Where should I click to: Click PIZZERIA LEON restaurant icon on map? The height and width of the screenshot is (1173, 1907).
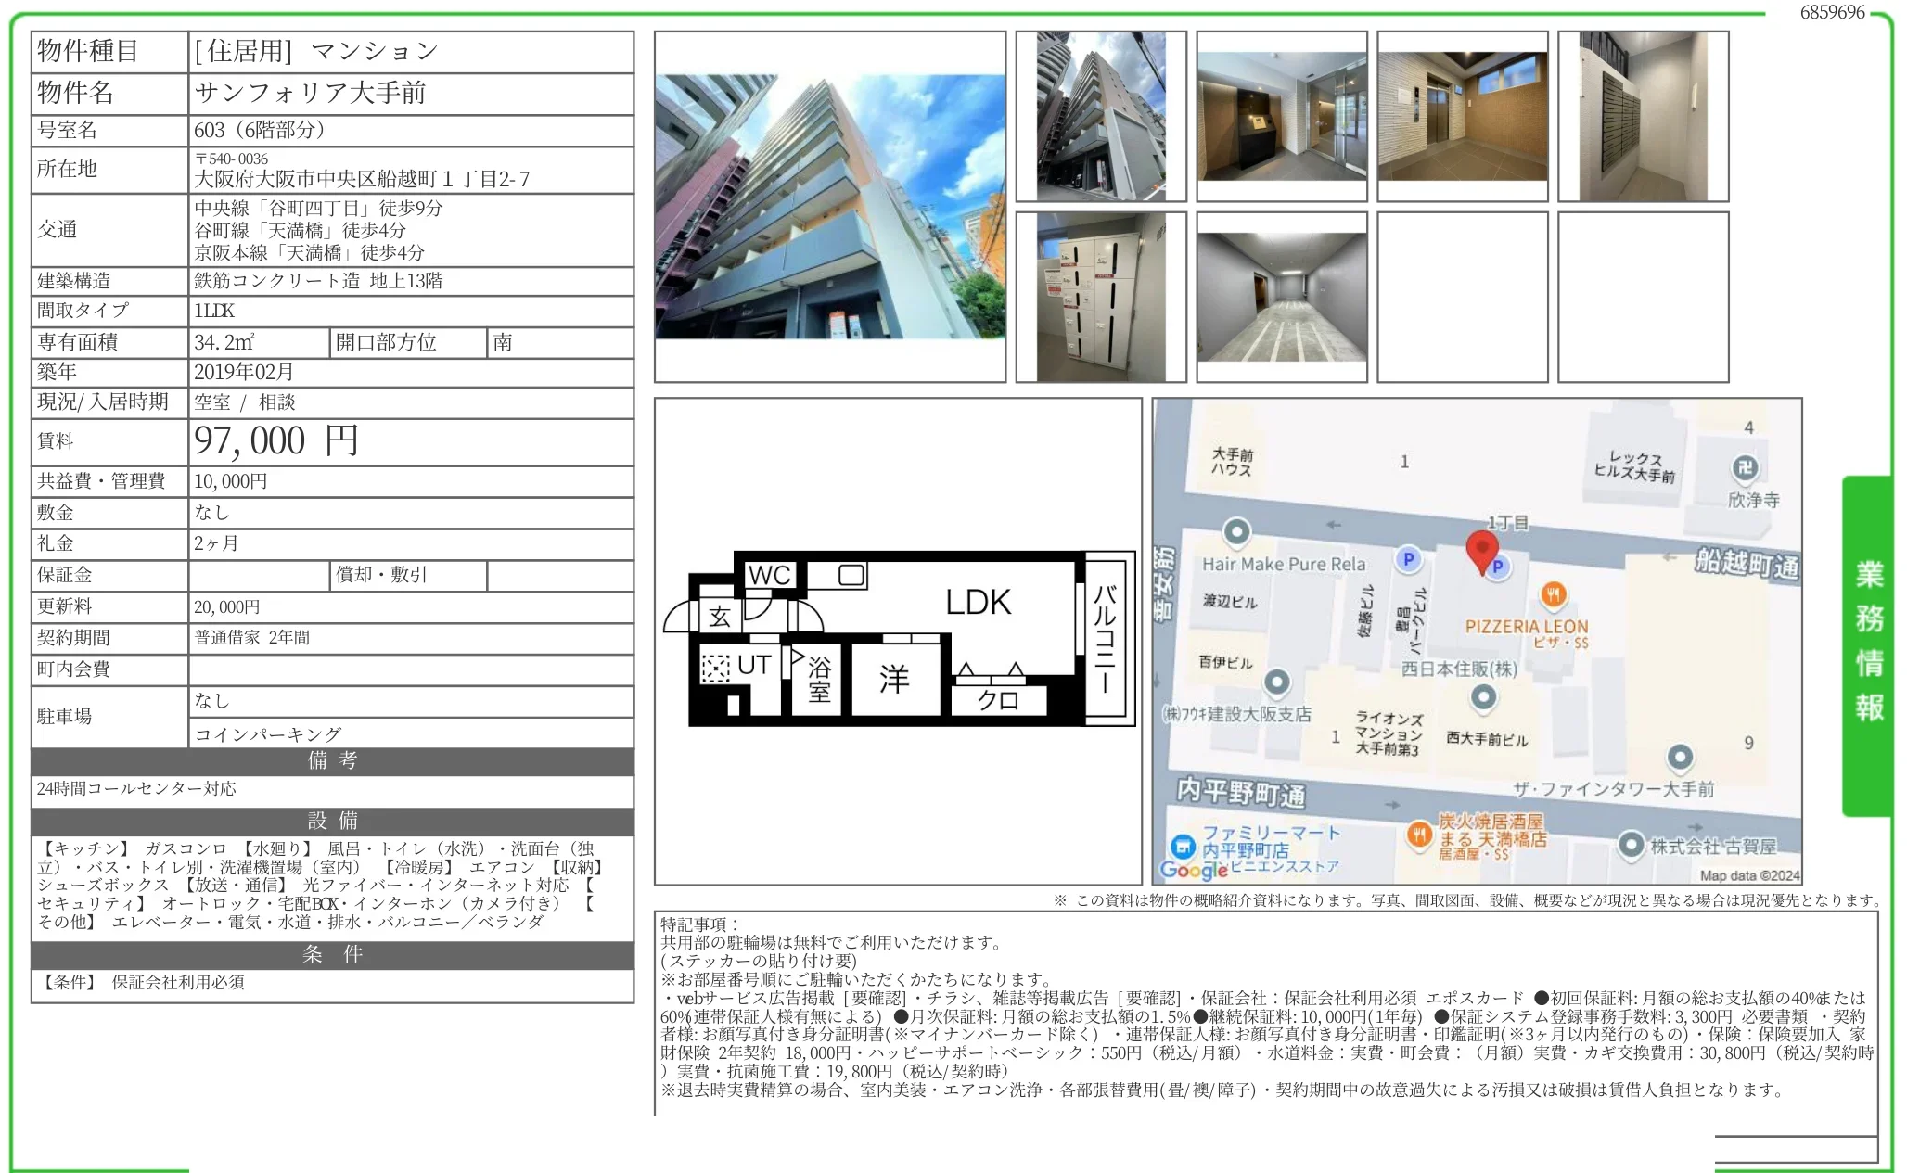[x=1554, y=594]
